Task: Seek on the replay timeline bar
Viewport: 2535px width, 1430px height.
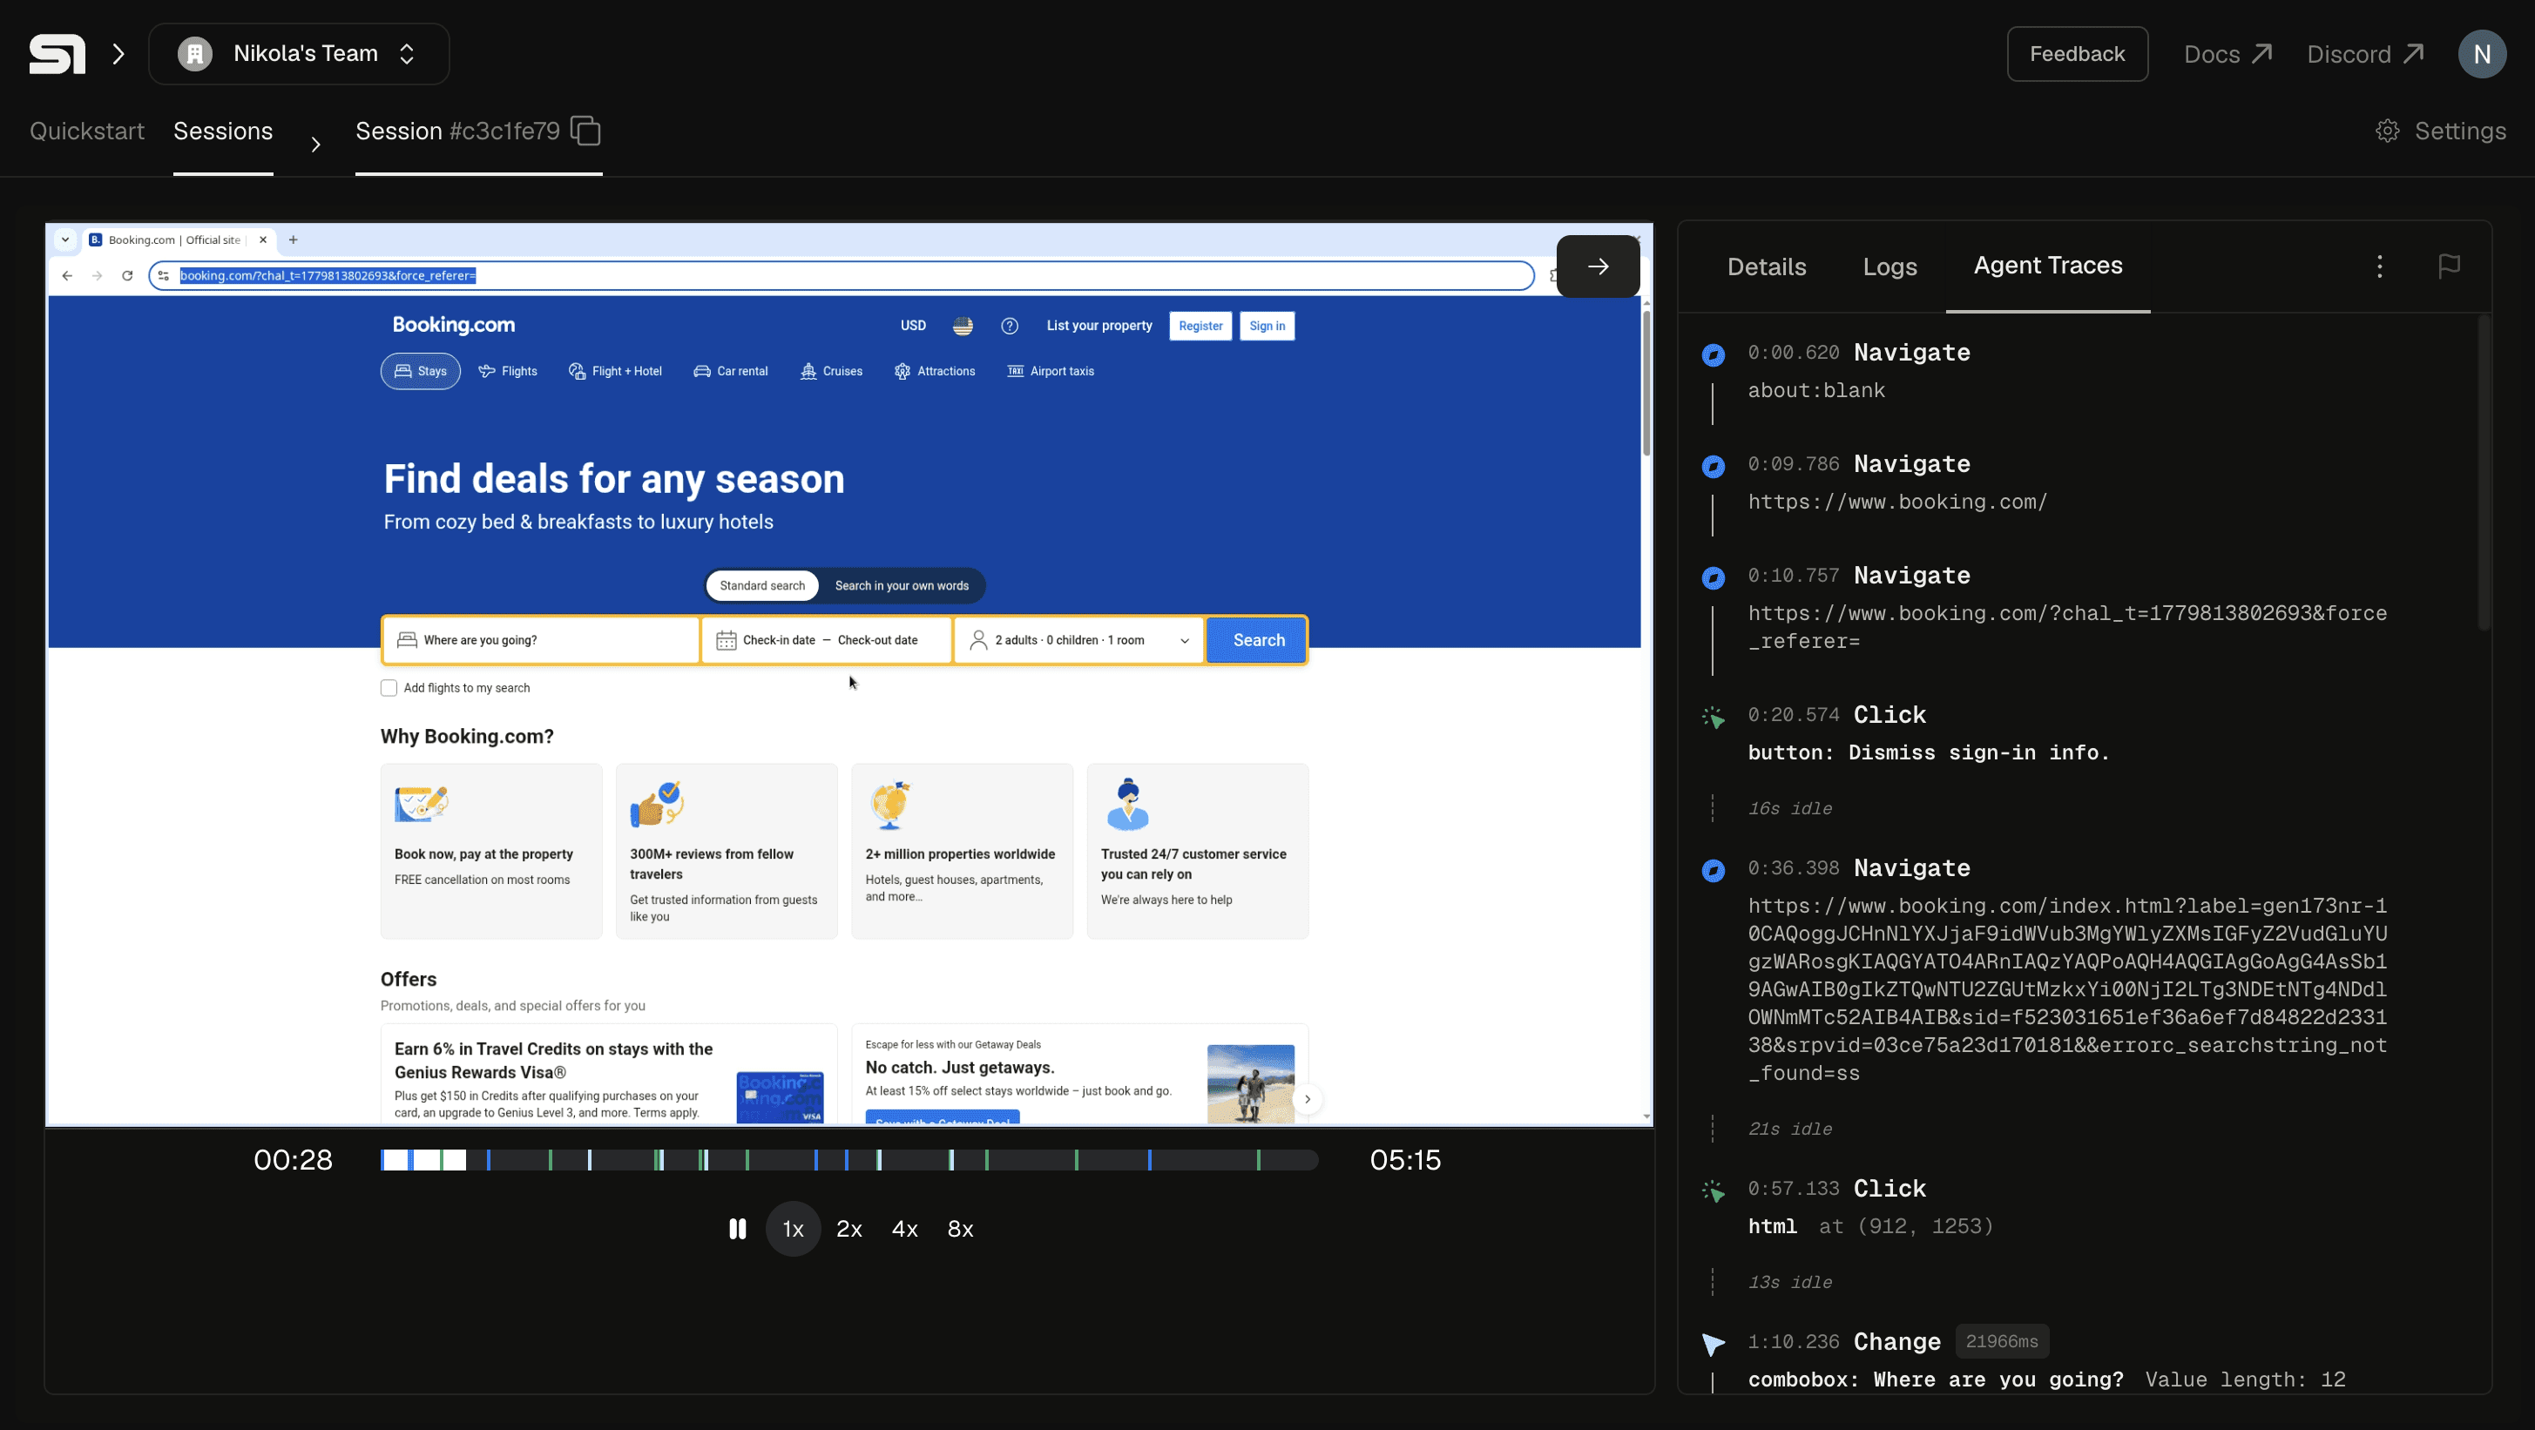Action: [849, 1161]
